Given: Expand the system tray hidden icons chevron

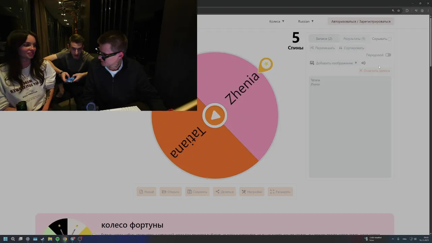Looking at the screenshot, I should (393, 239).
